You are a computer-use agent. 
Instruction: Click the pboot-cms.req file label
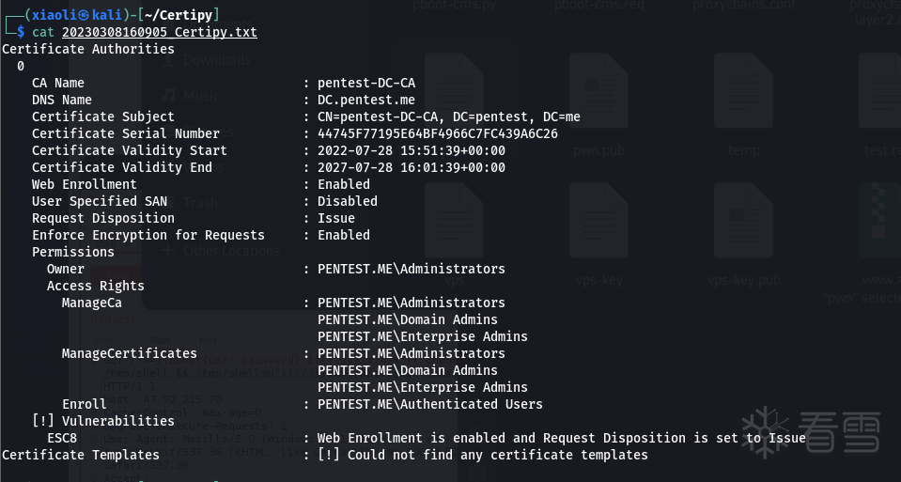point(599,6)
